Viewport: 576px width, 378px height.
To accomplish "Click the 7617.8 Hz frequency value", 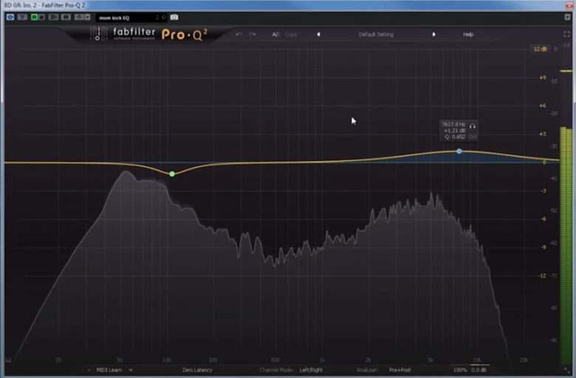I will (453, 125).
